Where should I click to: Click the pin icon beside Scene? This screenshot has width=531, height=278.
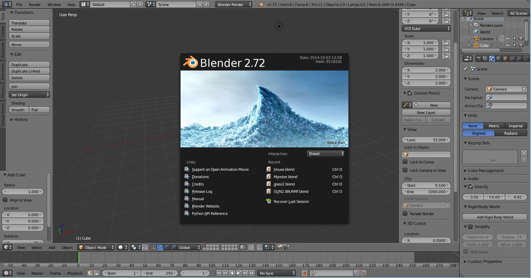pos(466,69)
